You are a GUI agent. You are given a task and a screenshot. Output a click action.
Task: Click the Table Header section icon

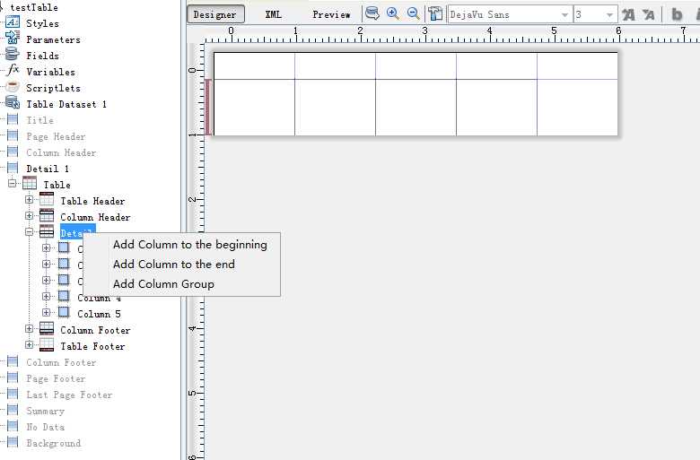pyautogui.click(x=47, y=199)
